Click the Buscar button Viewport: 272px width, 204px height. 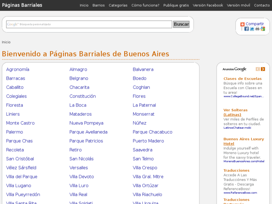tap(181, 24)
